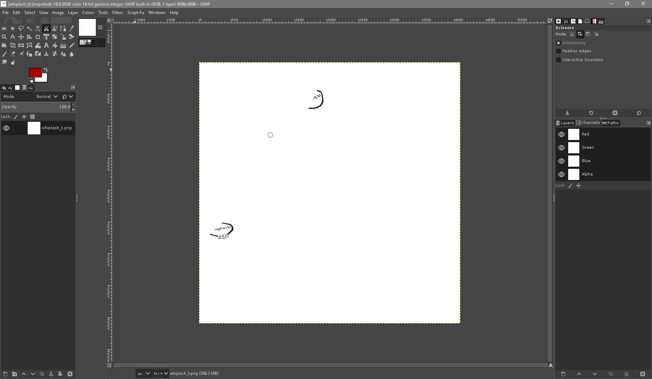
Task: Reset Scissors options to default values
Action: click(x=639, y=113)
